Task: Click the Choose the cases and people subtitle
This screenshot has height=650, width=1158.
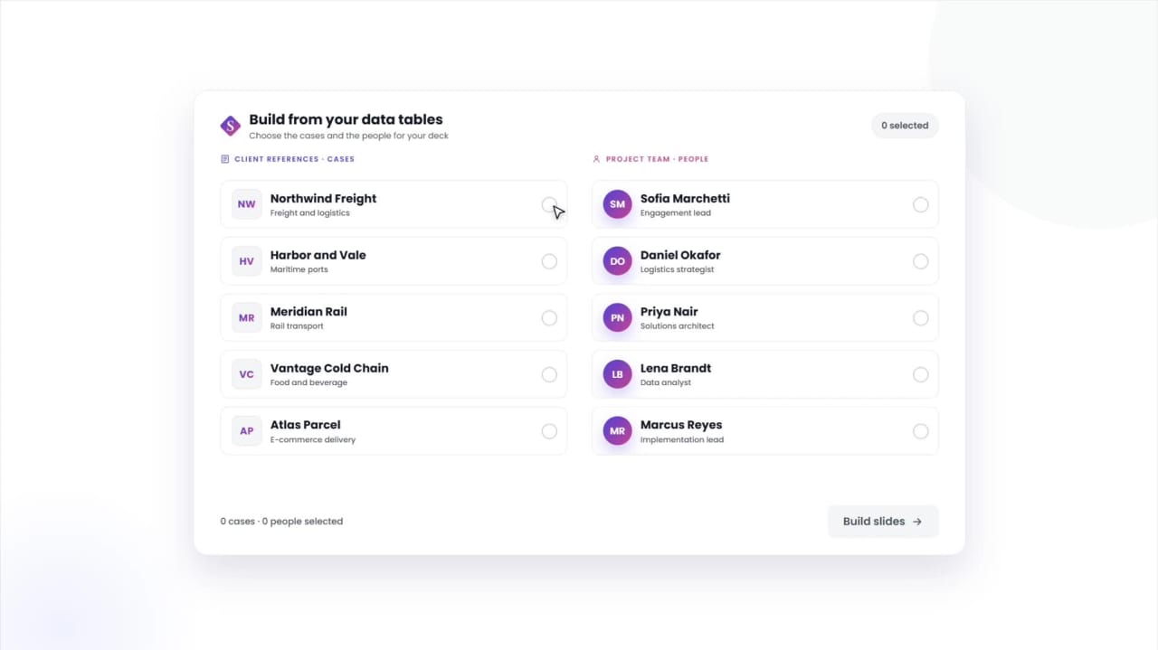Action: tap(348, 137)
